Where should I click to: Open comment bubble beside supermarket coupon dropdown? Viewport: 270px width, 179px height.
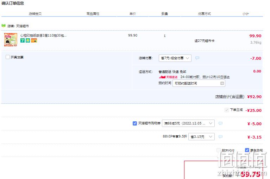tap(220, 123)
